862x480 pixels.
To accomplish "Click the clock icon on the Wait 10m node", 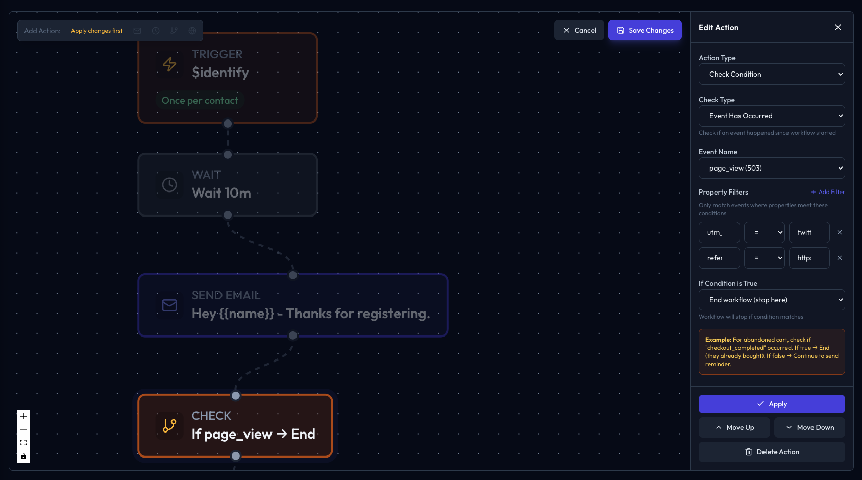I will pos(169,185).
